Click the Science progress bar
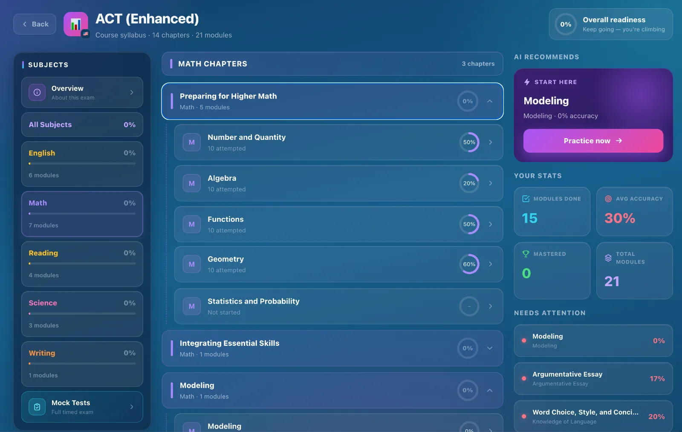The height and width of the screenshot is (432, 682). [82, 313]
